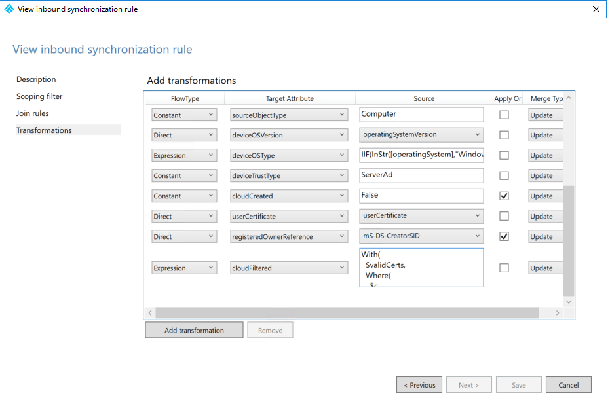The image size is (608, 402).
Task: Open FlowType dropdown for deviceTrustType row
Action: tap(184, 175)
